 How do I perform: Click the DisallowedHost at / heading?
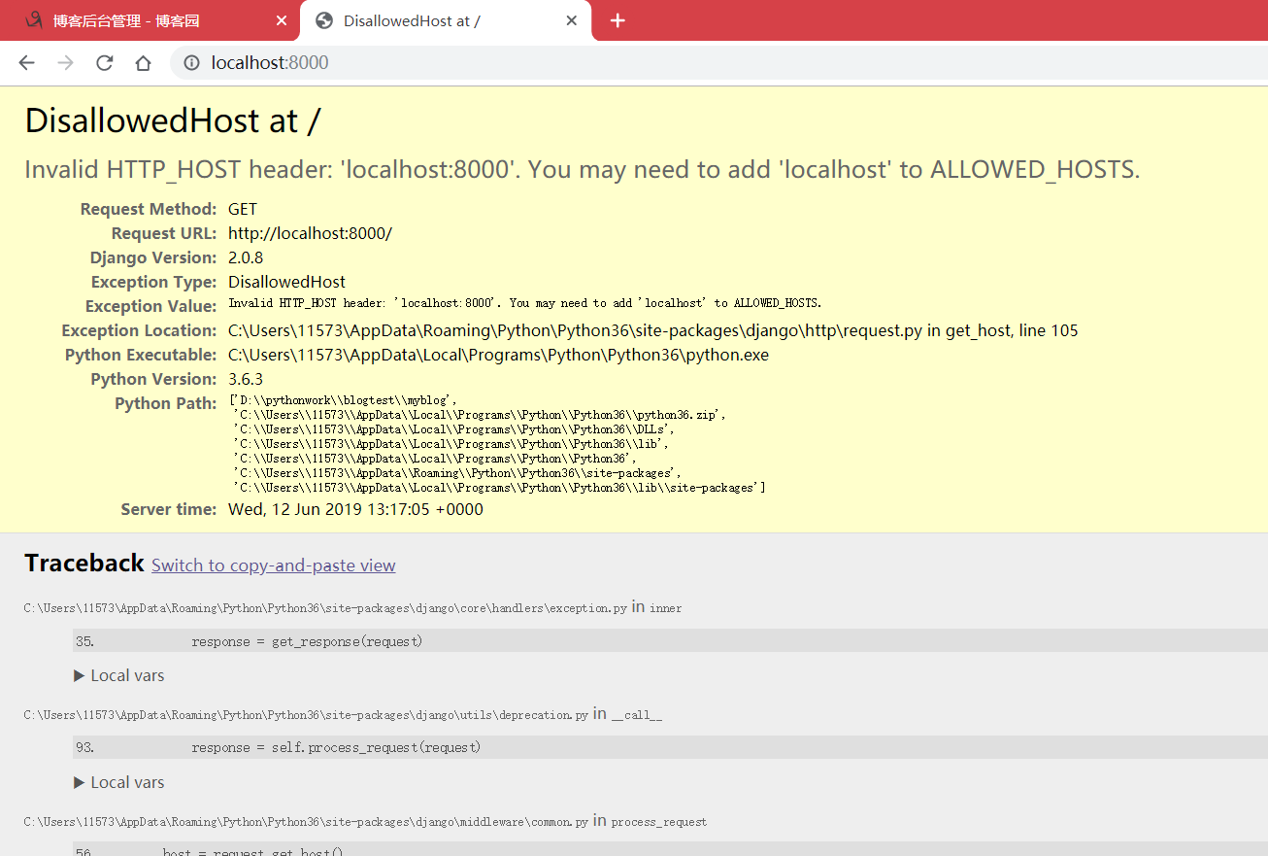coord(173,120)
